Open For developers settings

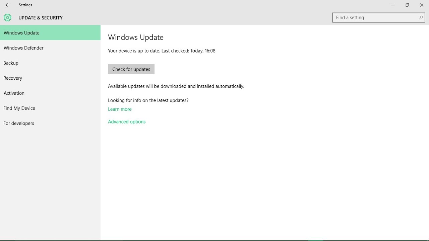coord(50,123)
